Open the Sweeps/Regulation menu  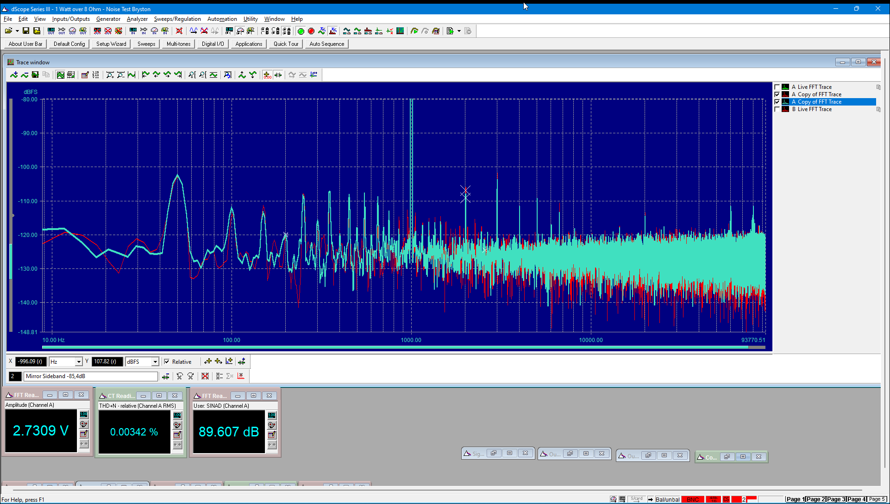[x=177, y=19]
